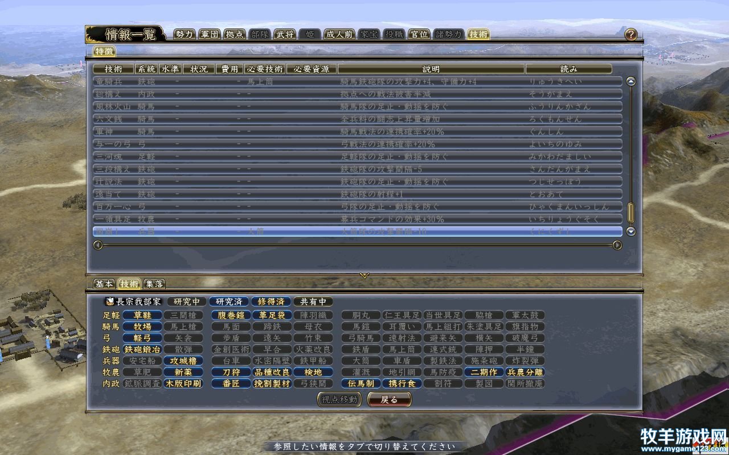Select the 特徴 sub-tab

[104, 51]
